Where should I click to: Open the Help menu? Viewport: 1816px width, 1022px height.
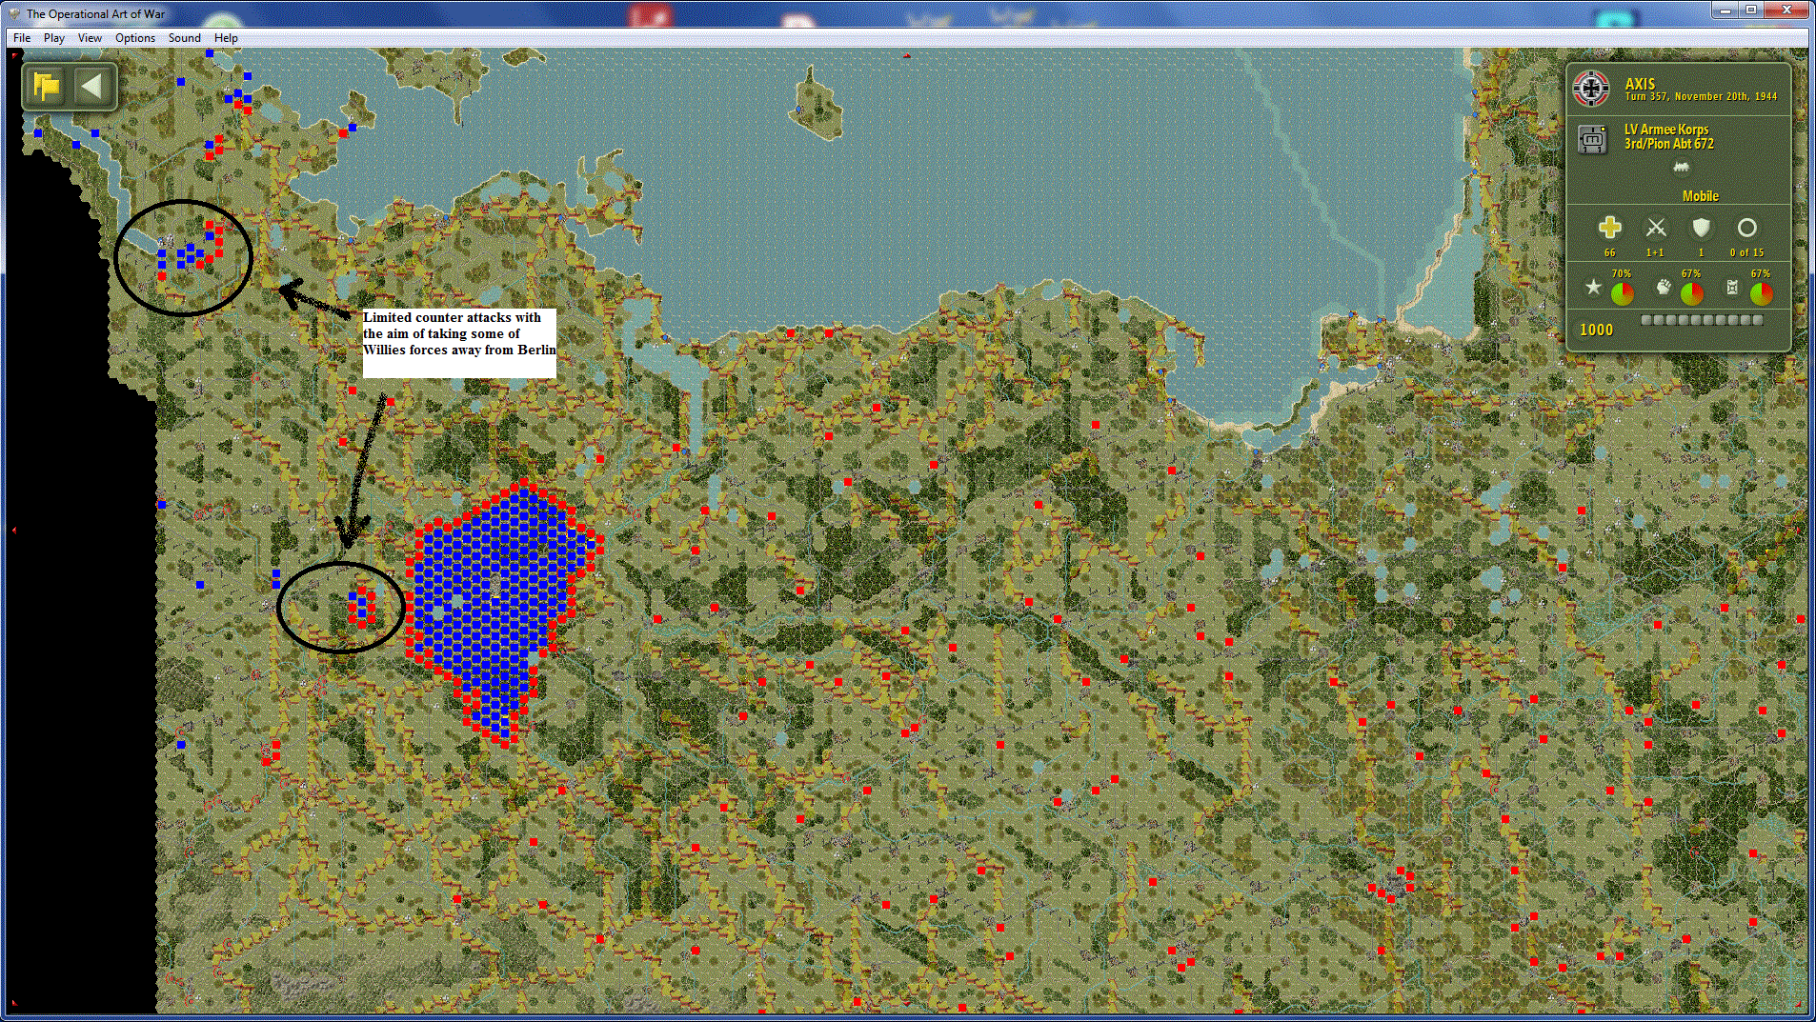(x=226, y=38)
